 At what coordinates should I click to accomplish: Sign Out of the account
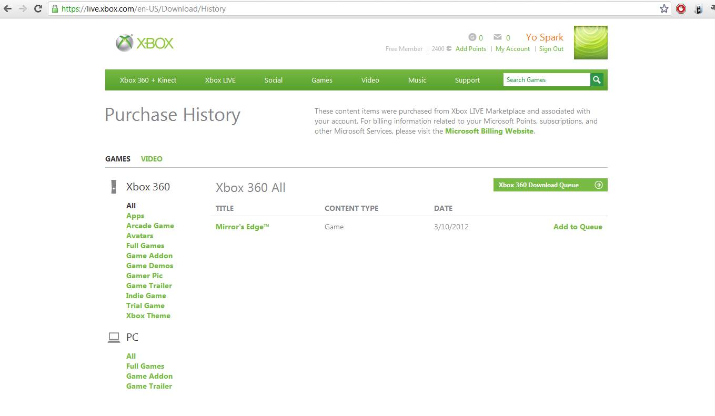551,49
